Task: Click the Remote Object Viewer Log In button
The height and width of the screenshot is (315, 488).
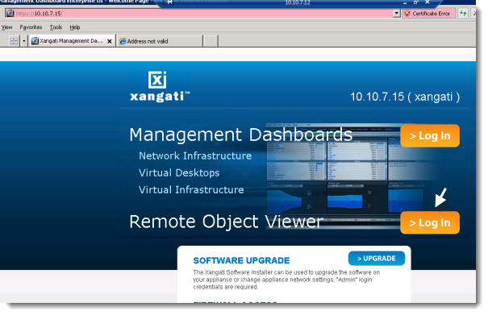Action: pyautogui.click(x=430, y=222)
